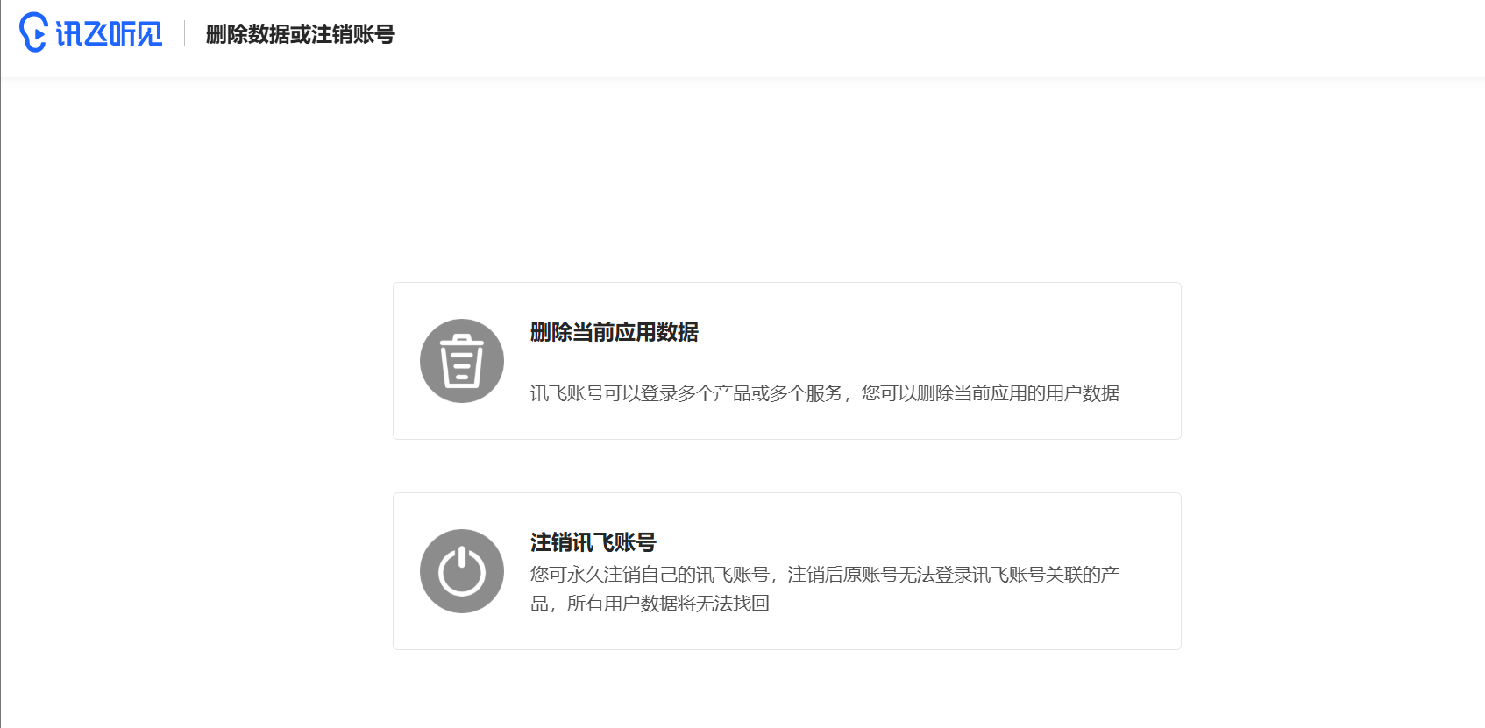Click the header title 删除数据或注销账号
The height and width of the screenshot is (728, 1485).
pos(301,34)
